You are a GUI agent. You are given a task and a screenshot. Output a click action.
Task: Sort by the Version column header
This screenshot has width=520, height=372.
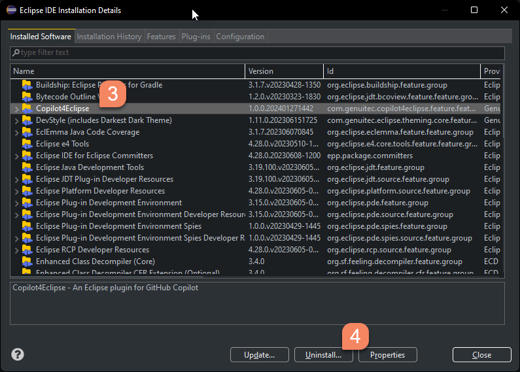tap(285, 71)
